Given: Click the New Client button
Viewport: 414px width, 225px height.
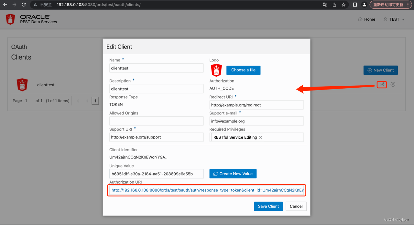Looking at the screenshot, I should (x=380, y=70).
